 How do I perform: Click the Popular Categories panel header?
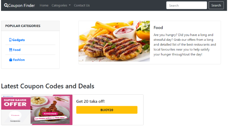point(30,26)
